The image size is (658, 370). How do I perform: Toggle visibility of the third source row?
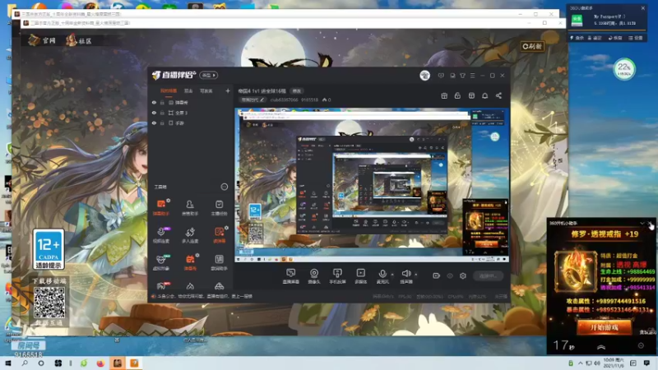pos(154,123)
